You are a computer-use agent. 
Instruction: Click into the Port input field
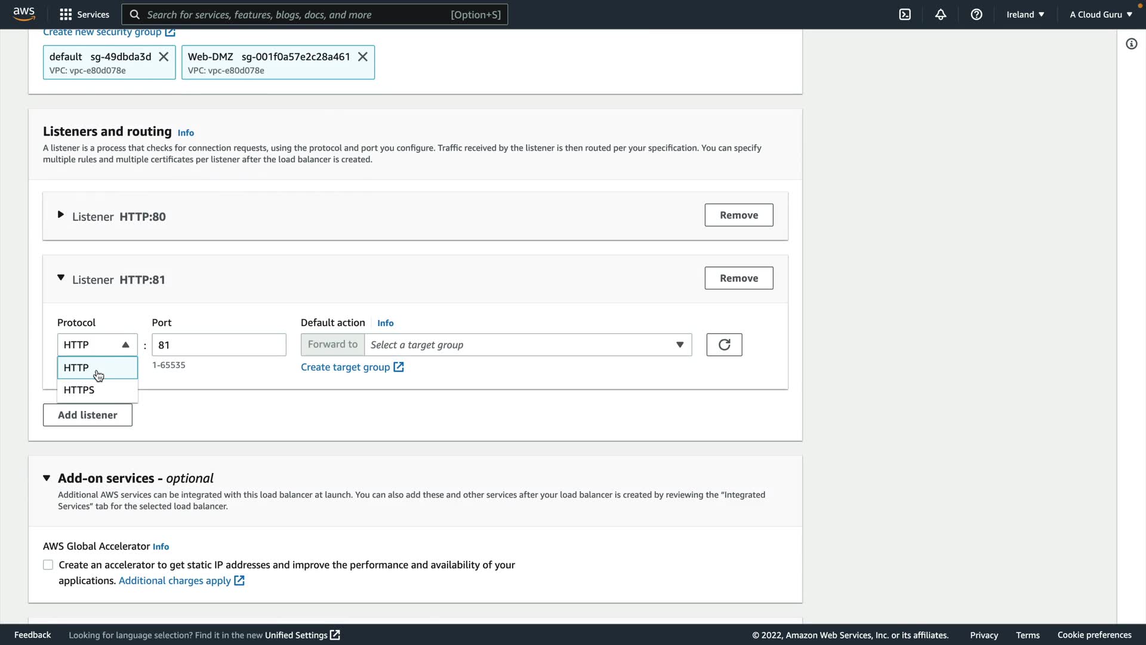218,345
